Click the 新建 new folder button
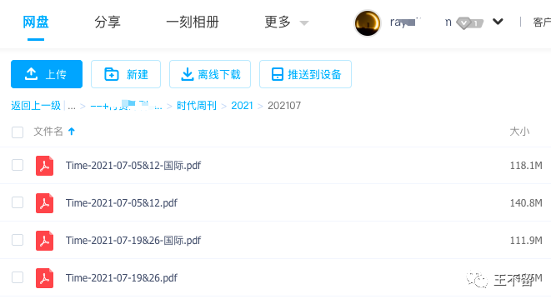The height and width of the screenshot is (304, 551). click(126, 74)
